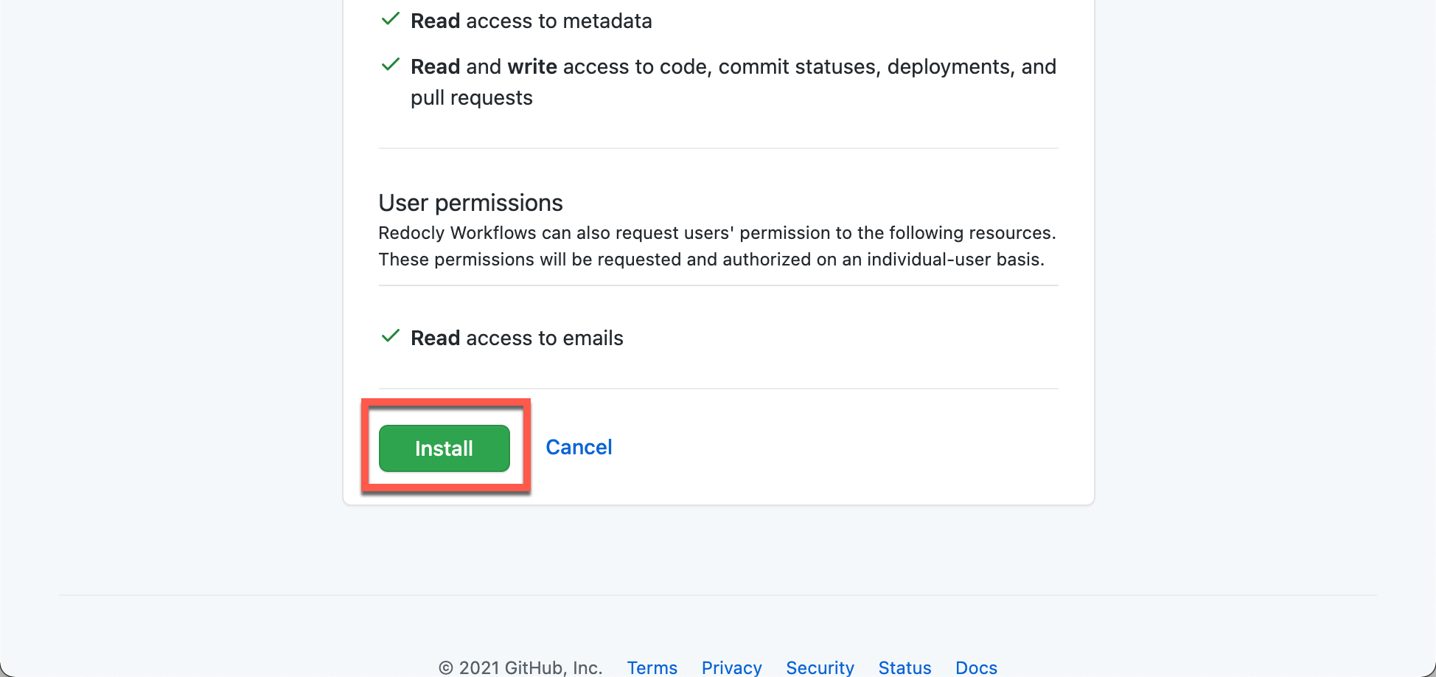Open the Terms footer link
This screenshot has width=1436, height=677.
click(x=652, y=667)
